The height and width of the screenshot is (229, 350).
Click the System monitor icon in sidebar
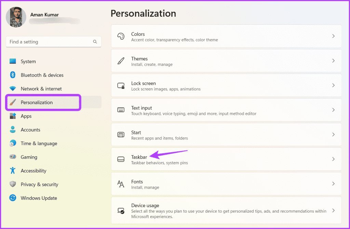(13, 61)
